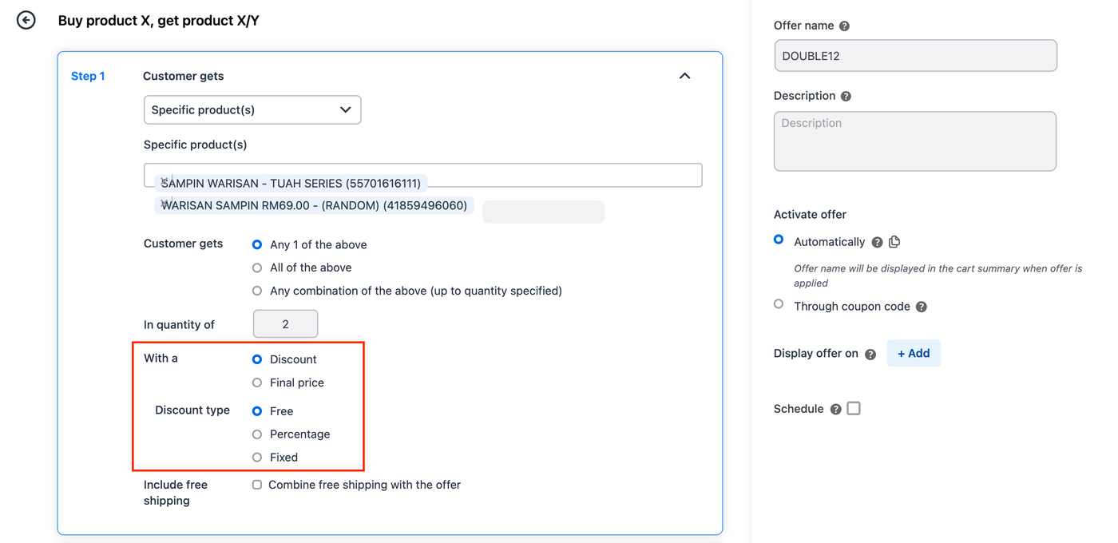Click the back arrow icon
The width and height of the screenshot is (1118, 543).
pos(26,20)
